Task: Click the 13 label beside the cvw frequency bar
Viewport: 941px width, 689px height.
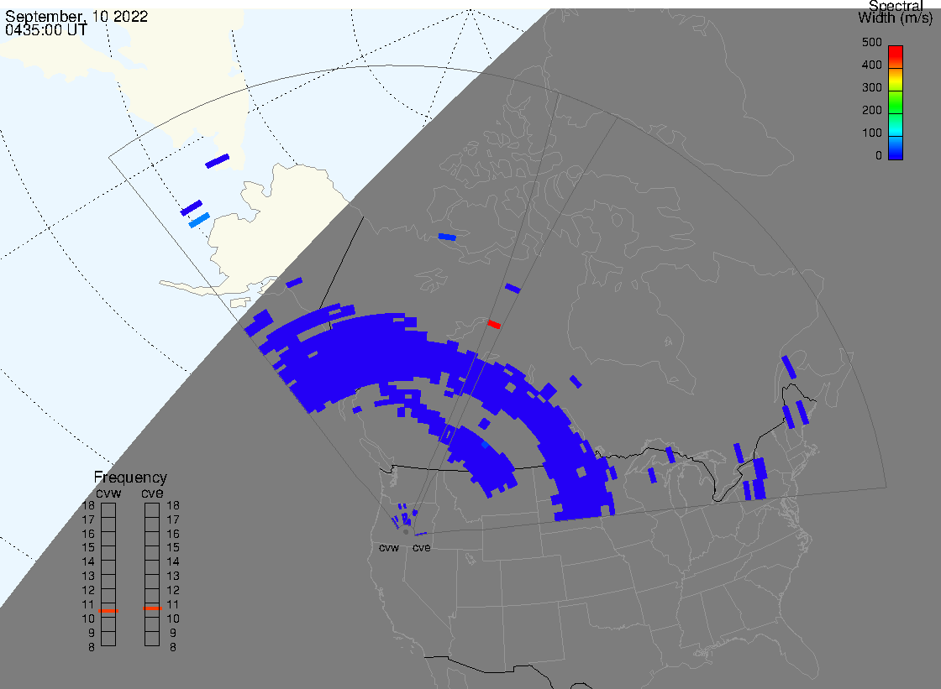Action: [x=88, y=577]
